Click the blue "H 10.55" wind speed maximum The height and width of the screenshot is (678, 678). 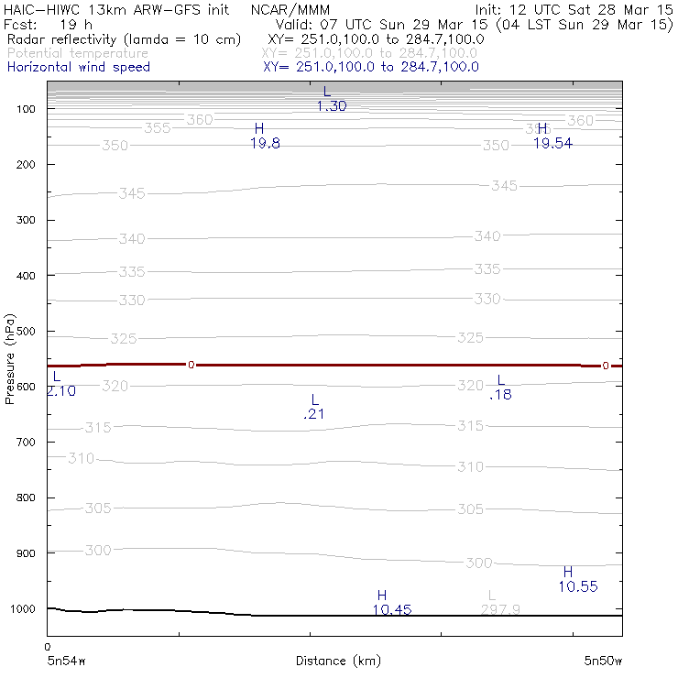(x=578, y=579)
